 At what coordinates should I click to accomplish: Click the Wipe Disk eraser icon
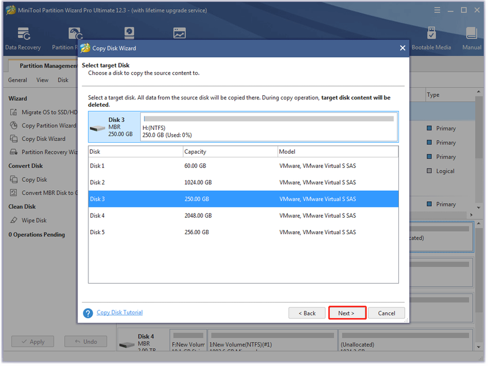[x=13, y=220]
